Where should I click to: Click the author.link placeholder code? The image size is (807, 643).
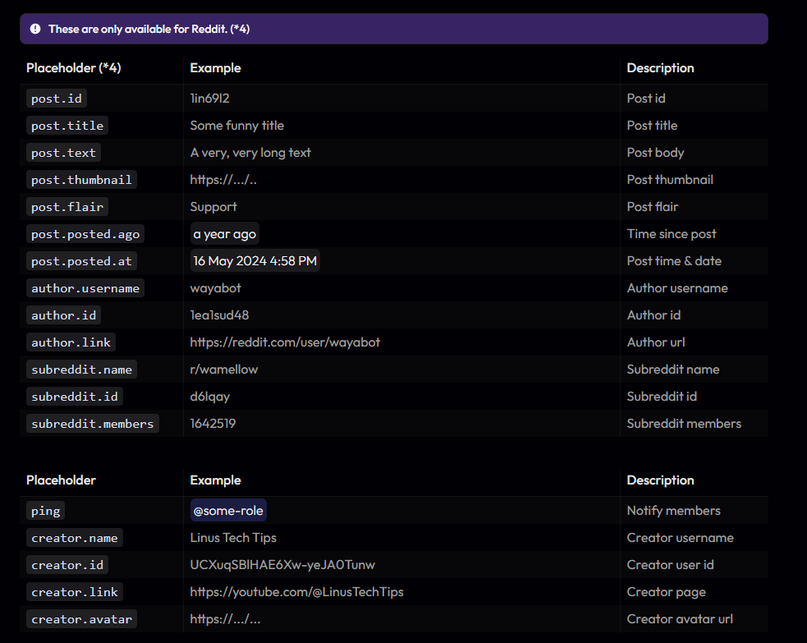coord(71,342)
